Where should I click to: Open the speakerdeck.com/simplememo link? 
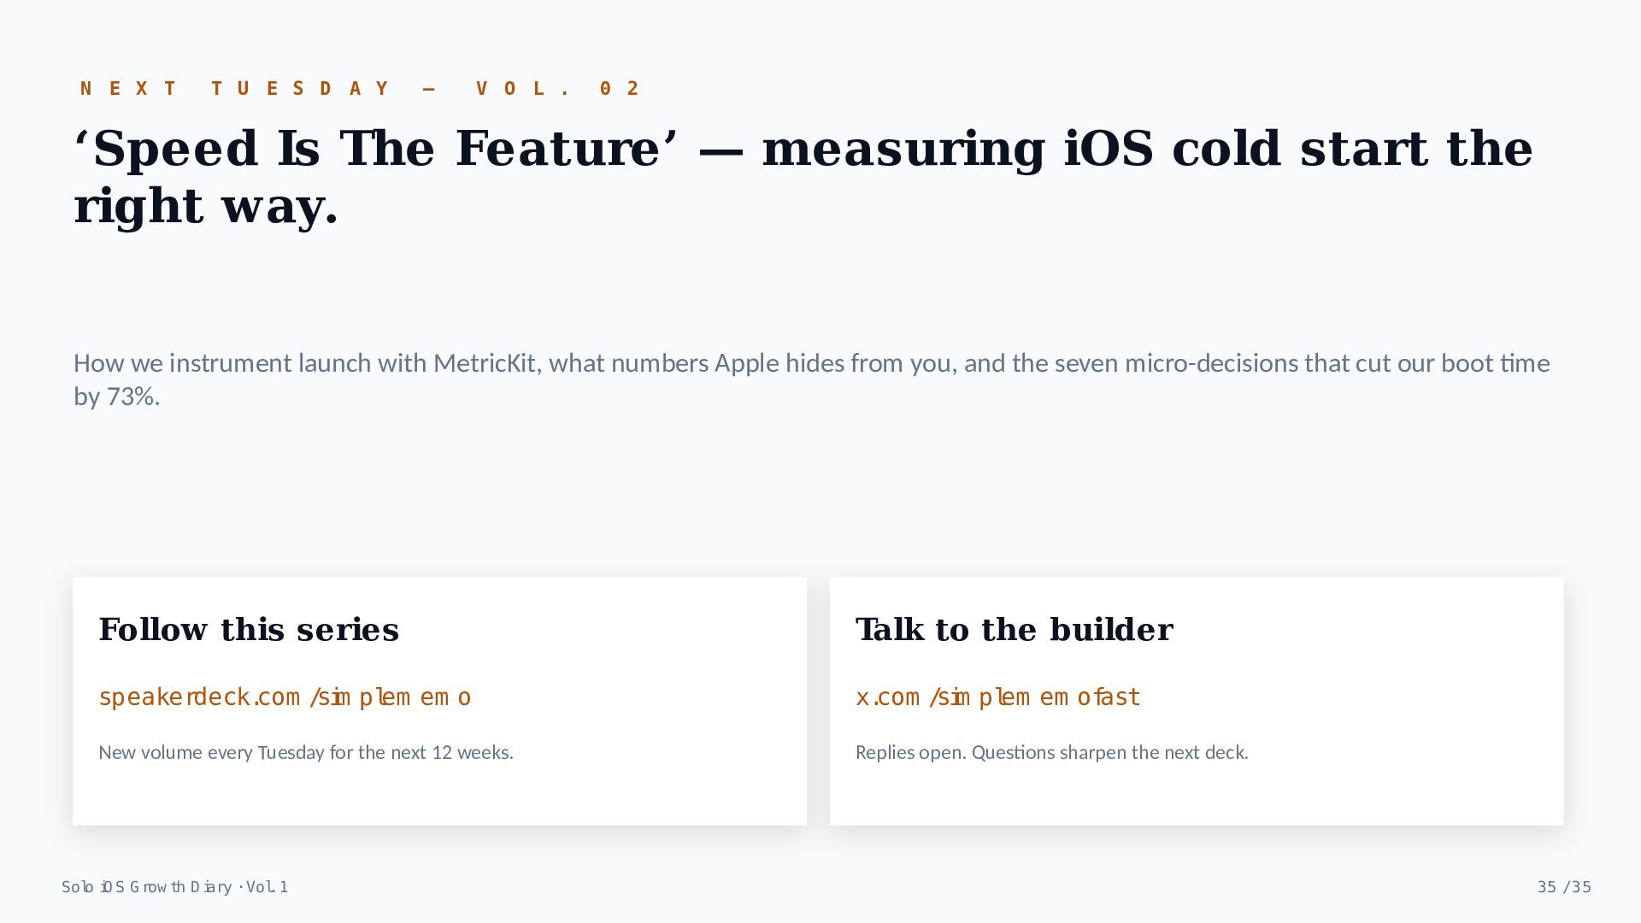(x=285, y=697)
